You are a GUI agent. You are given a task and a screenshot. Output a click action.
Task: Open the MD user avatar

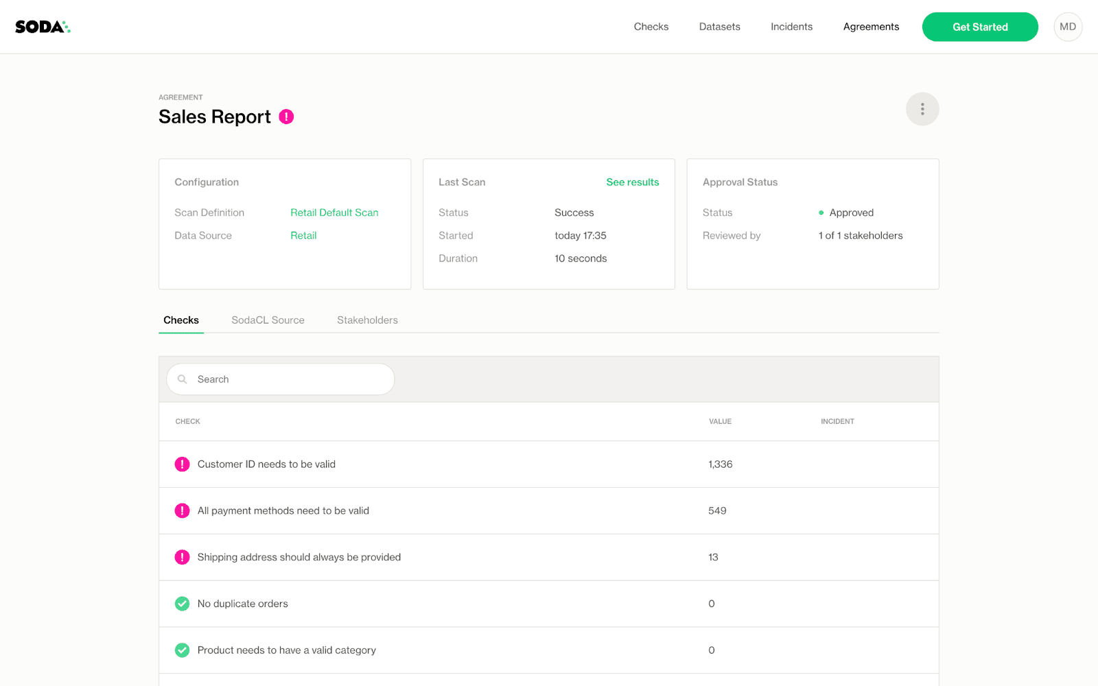(x=1068, y=27)
